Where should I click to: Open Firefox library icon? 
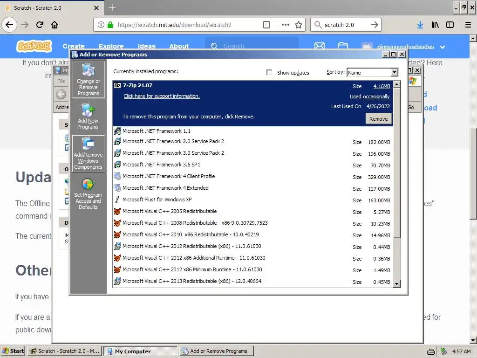(x=435, y=25)
